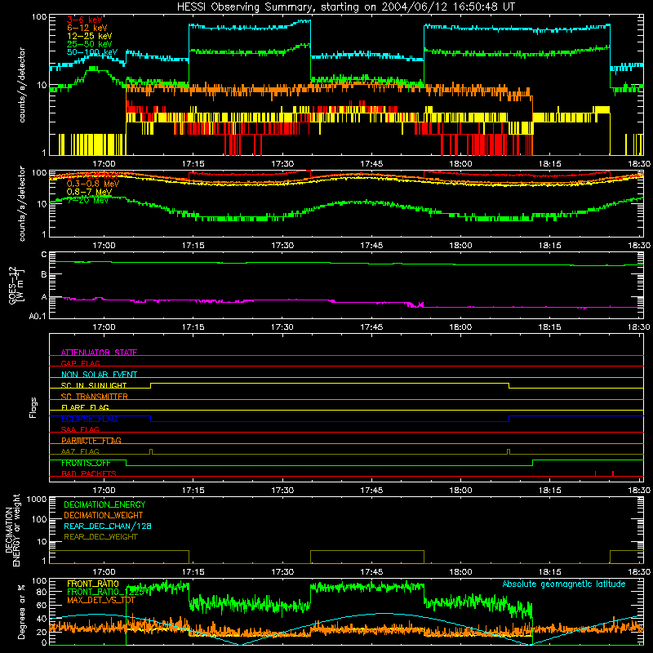
Task: Select 18:15 tick label under Flags panel
Action: [549, 491]
